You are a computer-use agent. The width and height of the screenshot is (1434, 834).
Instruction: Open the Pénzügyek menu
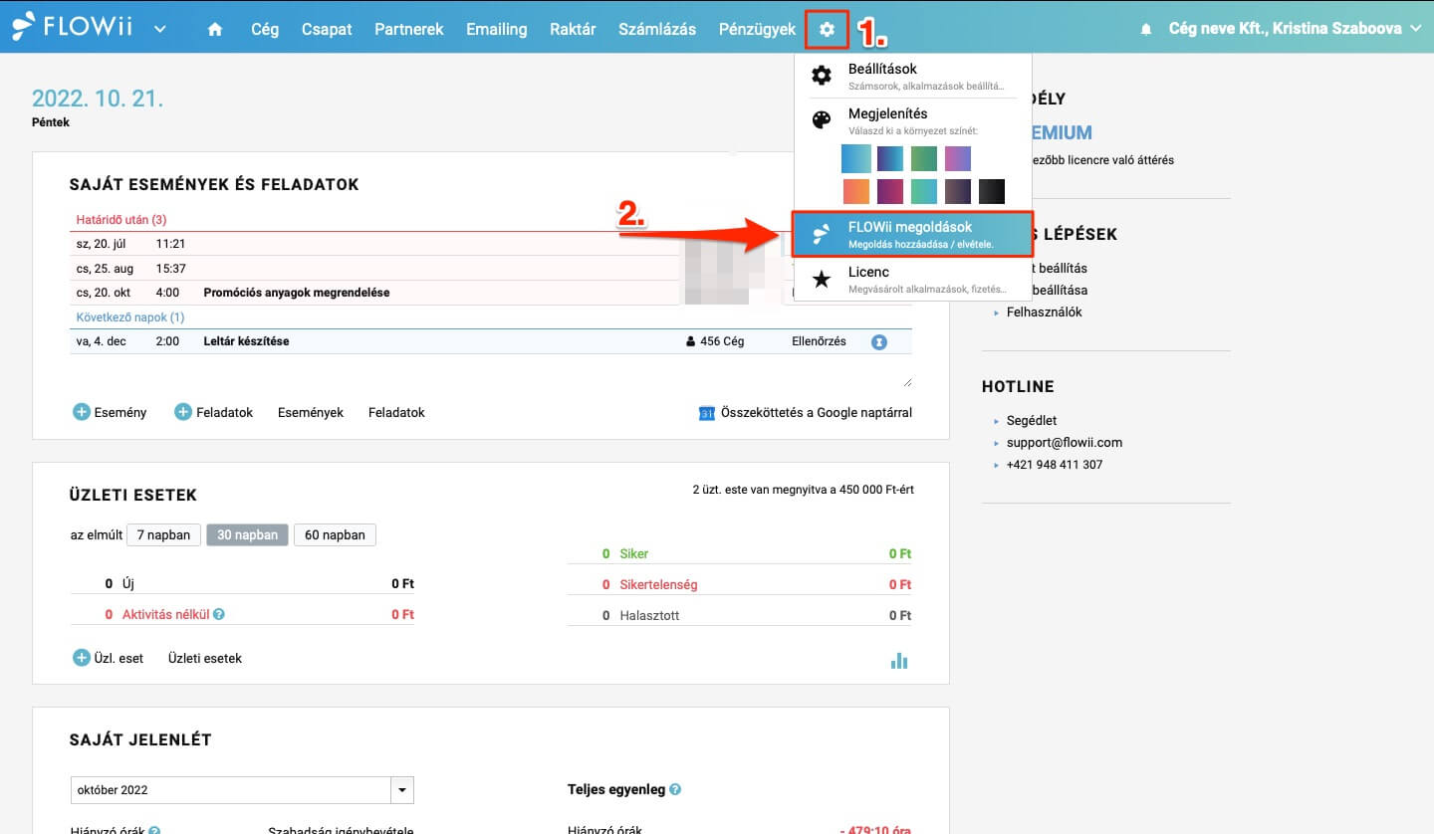pyautogui.click(x=758, y=29)
